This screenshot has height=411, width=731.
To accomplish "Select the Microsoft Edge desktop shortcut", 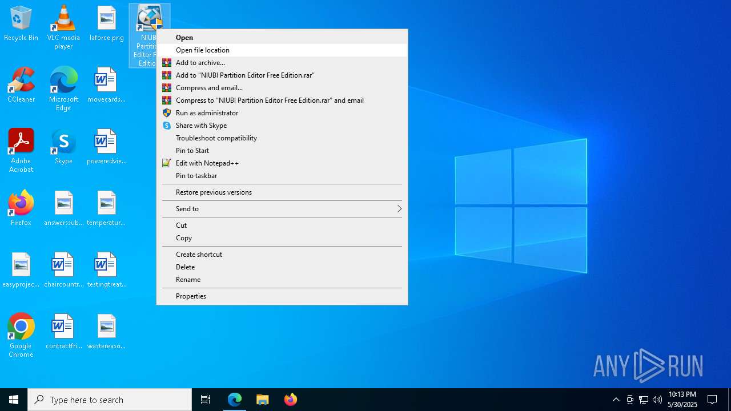I will click(63, 89).
